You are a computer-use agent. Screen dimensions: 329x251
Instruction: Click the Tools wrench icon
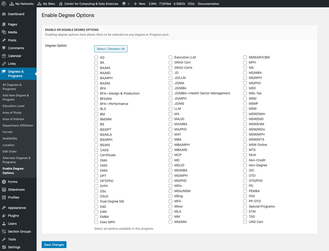click(x=4, y=239)
